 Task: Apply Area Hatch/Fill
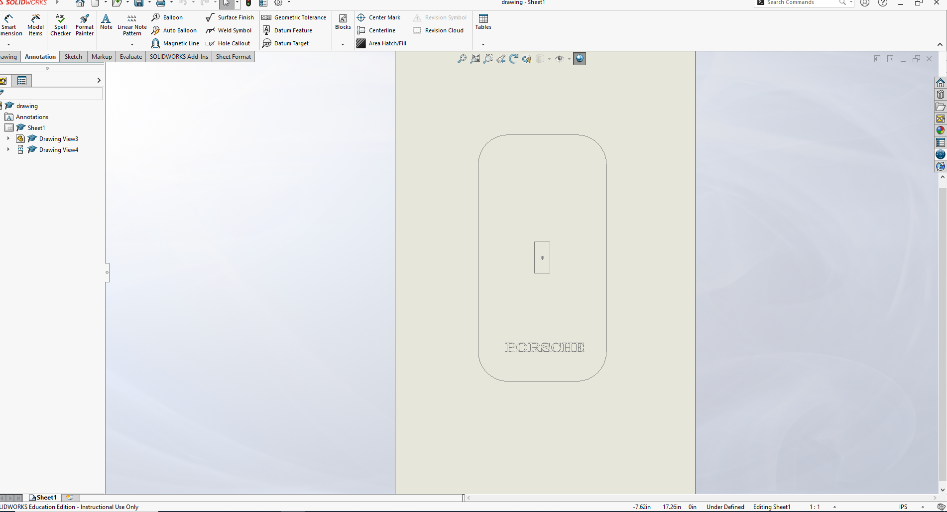(x=381, y=43)
